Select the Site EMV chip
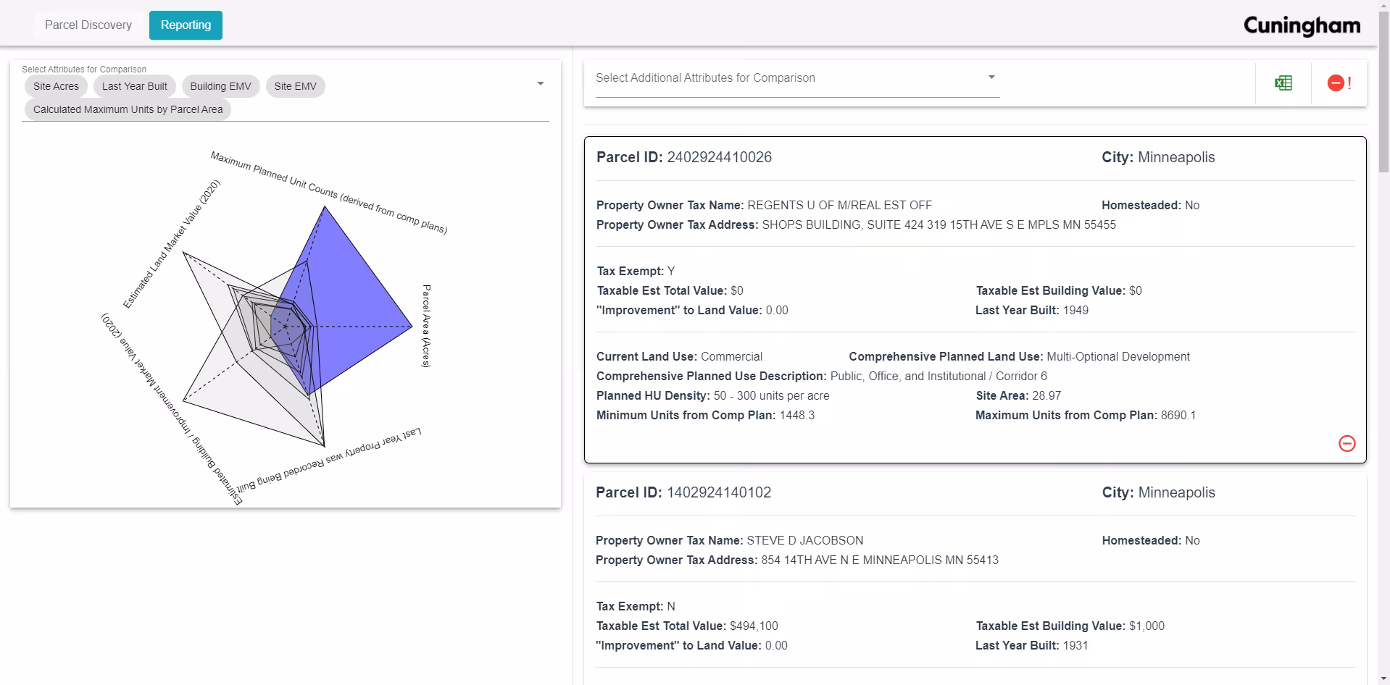 pyautogui.click(x=295, y=86)
